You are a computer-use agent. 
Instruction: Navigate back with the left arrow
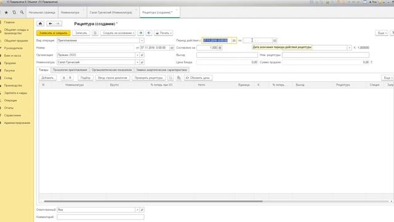tap(50, 23)
